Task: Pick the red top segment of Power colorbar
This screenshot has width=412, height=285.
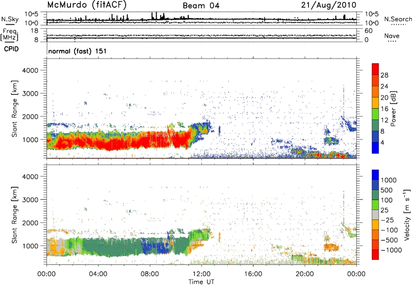Action: pyautogui.click(x=375, y=69)
